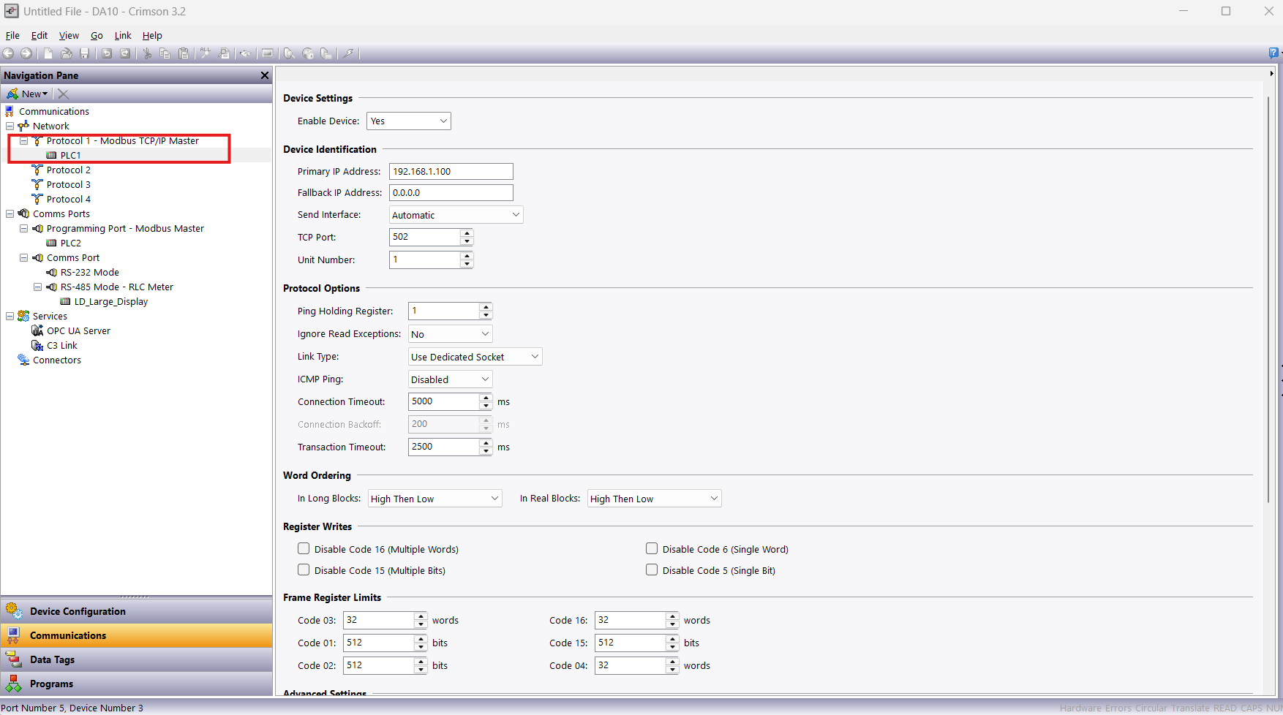Click the Back navigation arrow icon
This screenshot has height=715, width=1283.
9,53
